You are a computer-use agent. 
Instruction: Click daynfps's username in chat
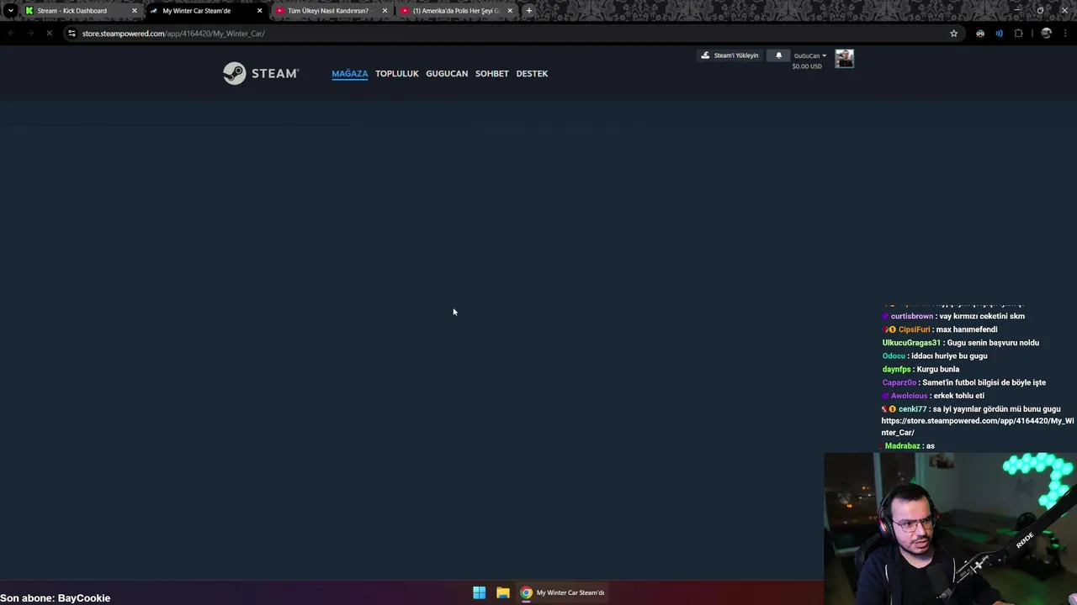click(896, 370)
